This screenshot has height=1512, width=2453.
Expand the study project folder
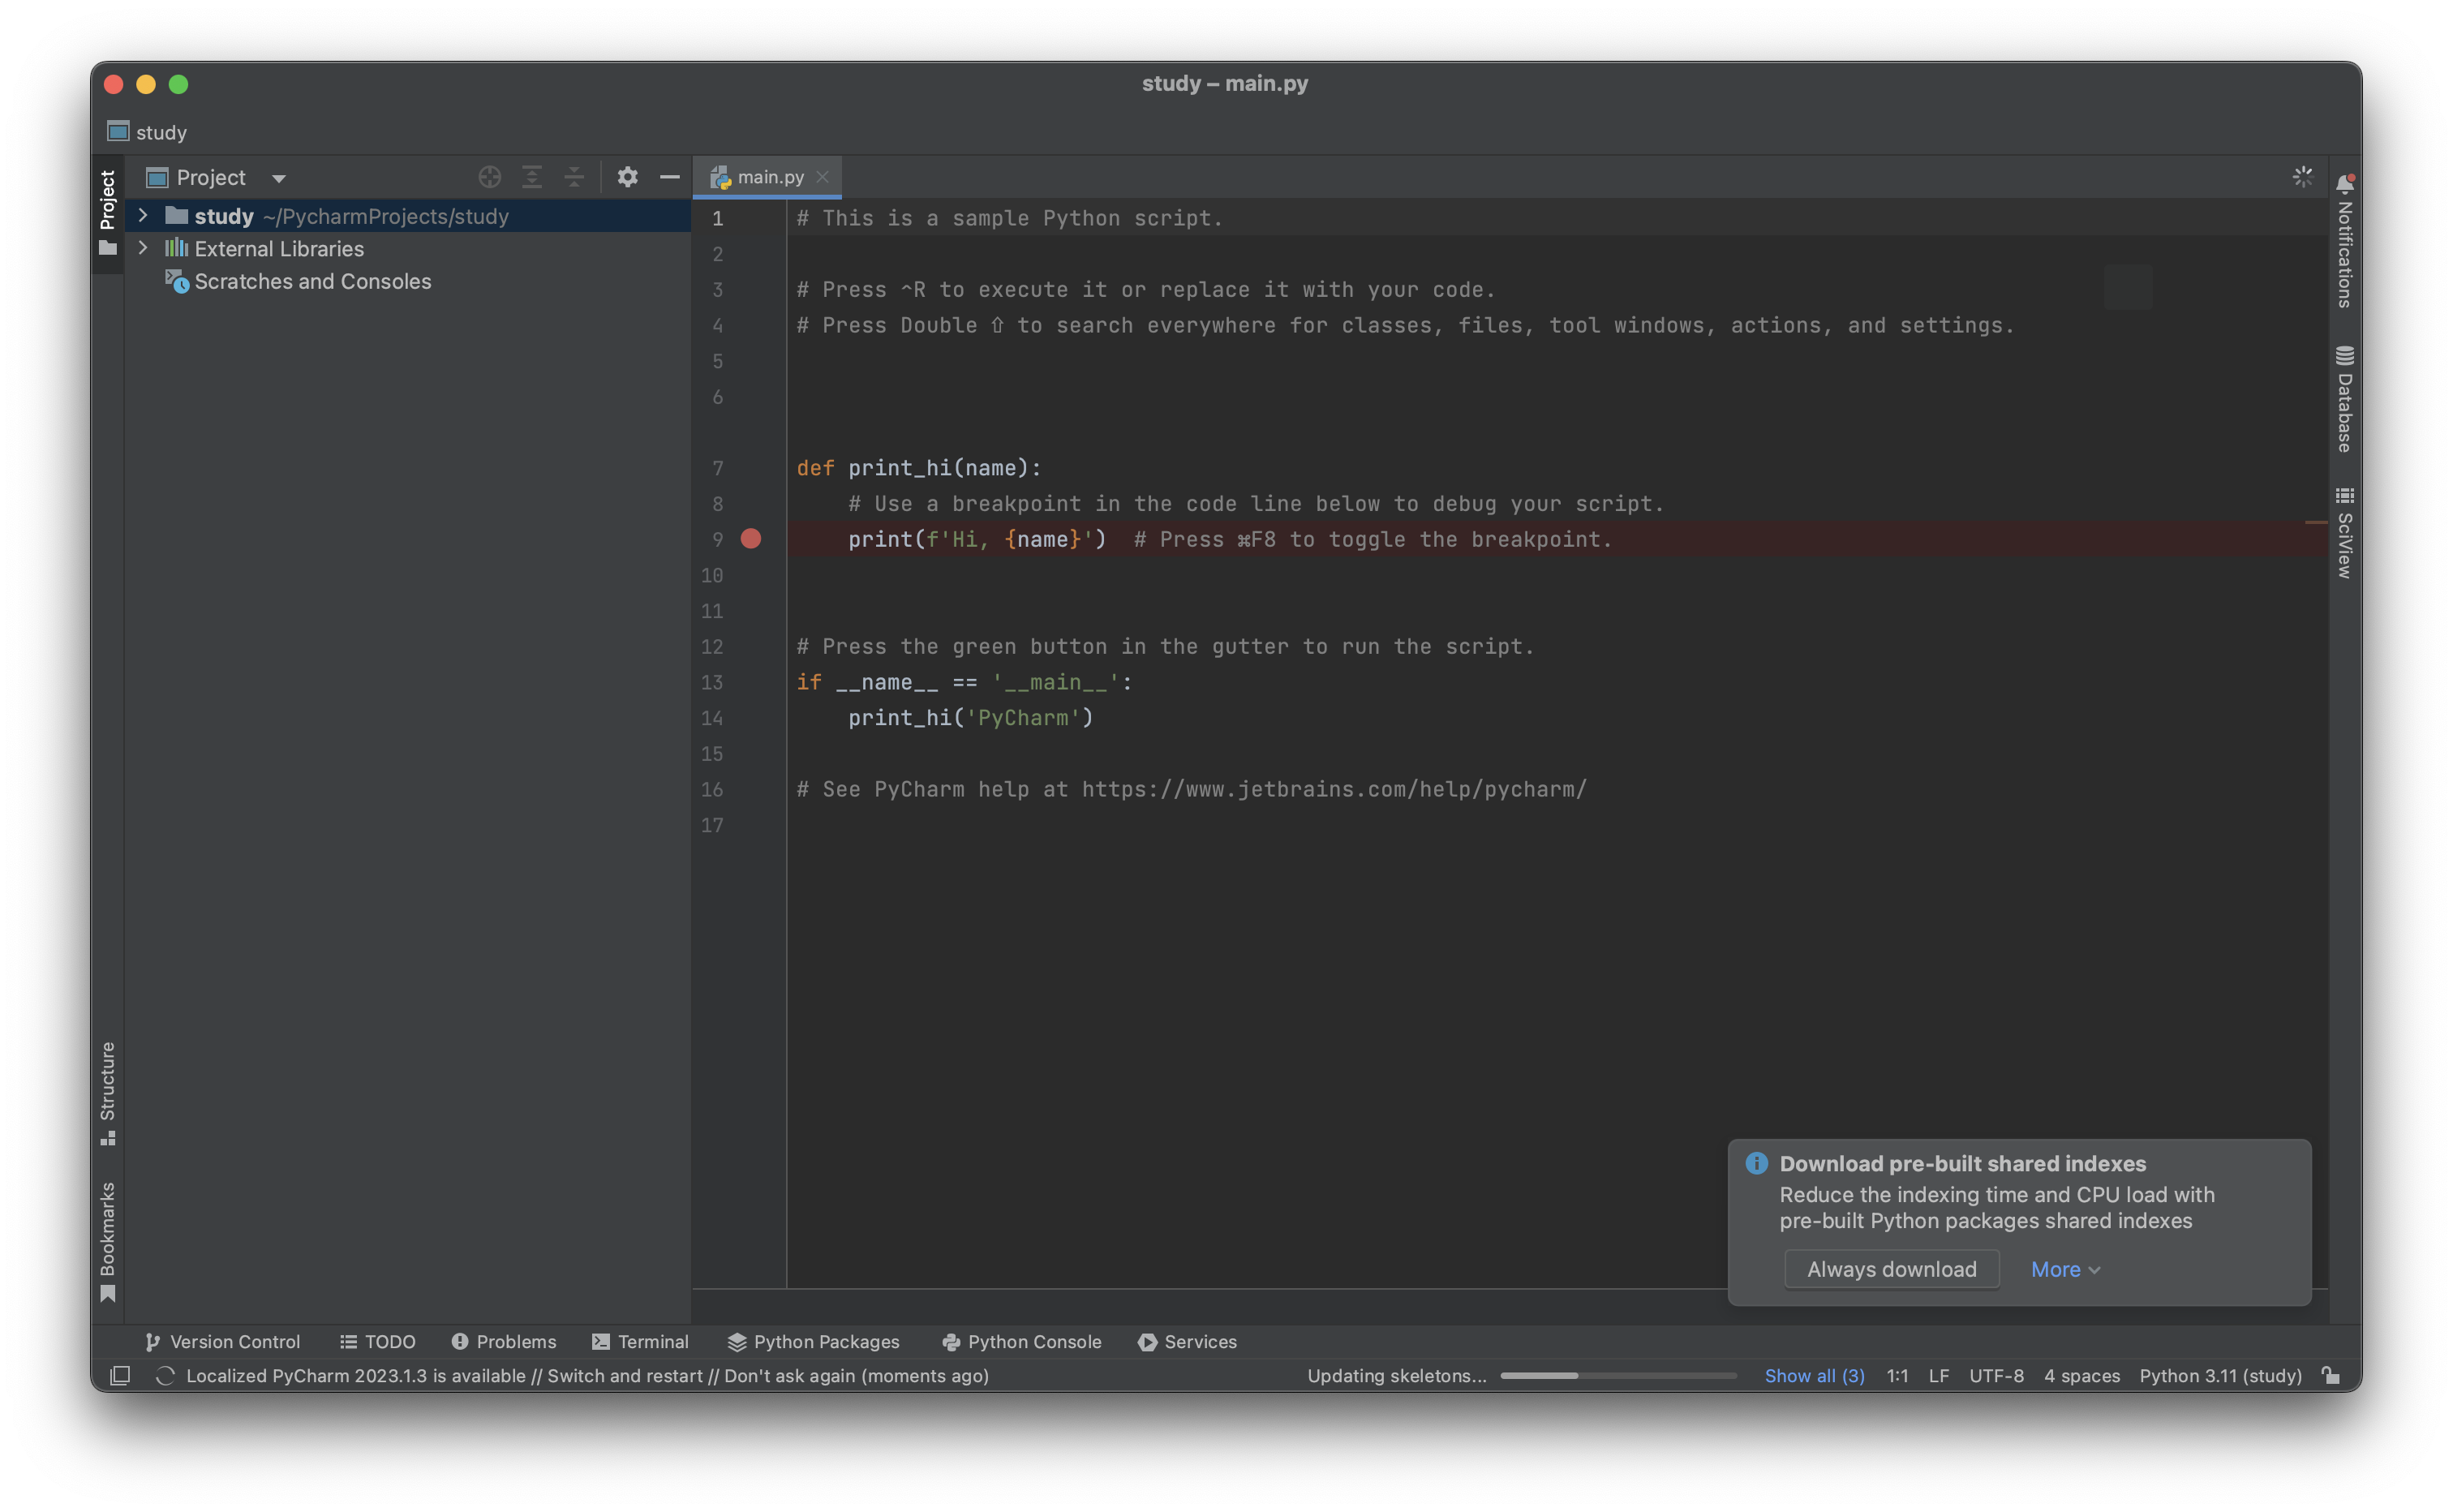coord(143,216)
